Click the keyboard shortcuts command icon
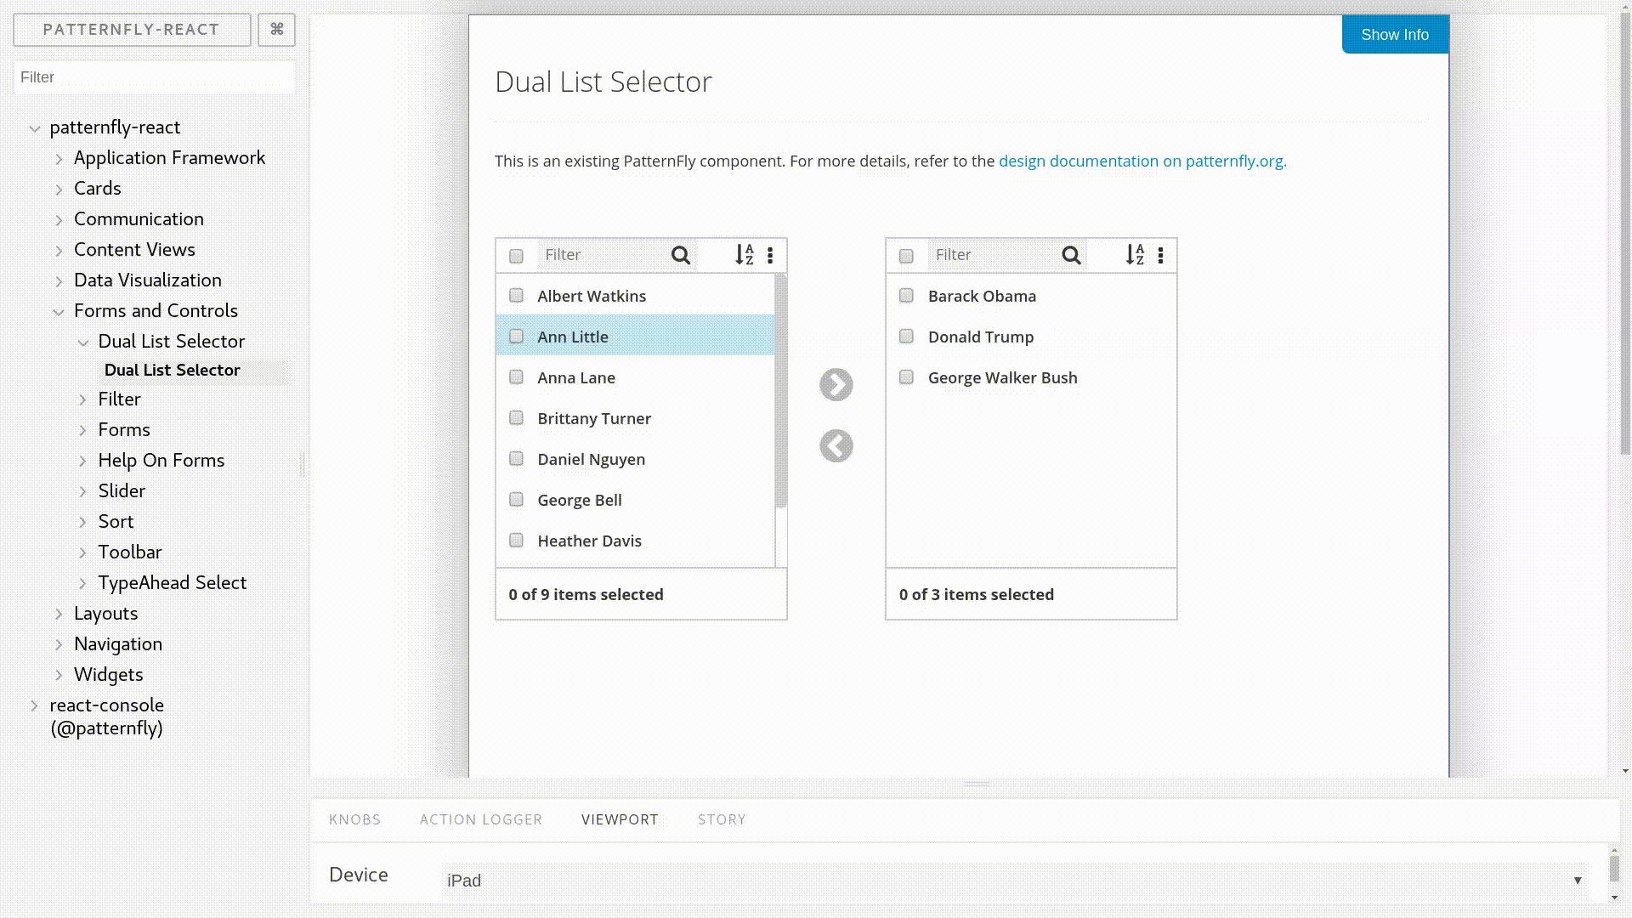This screenshot has width=1632, height=918. coord(276,30)
